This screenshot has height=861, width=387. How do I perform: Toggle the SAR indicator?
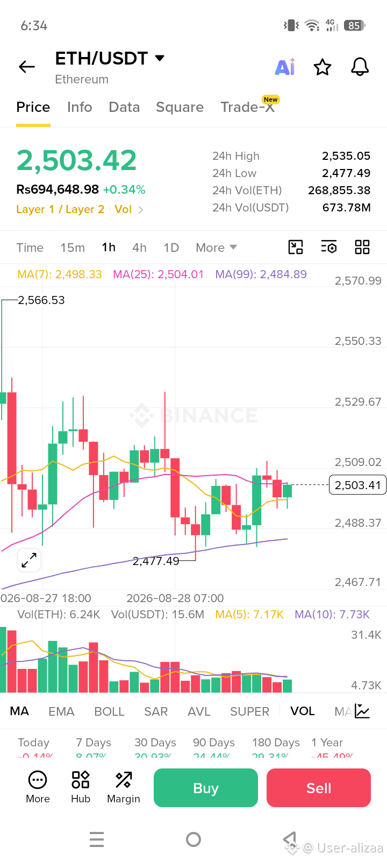click(x=156, y=711)
